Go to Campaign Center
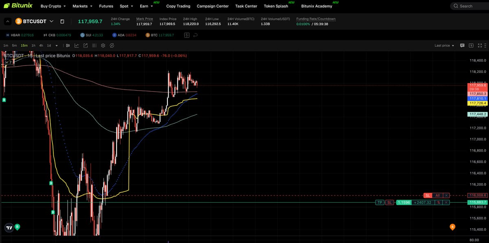The width and height of the screenshot is (489, 243). pos(213,6)
